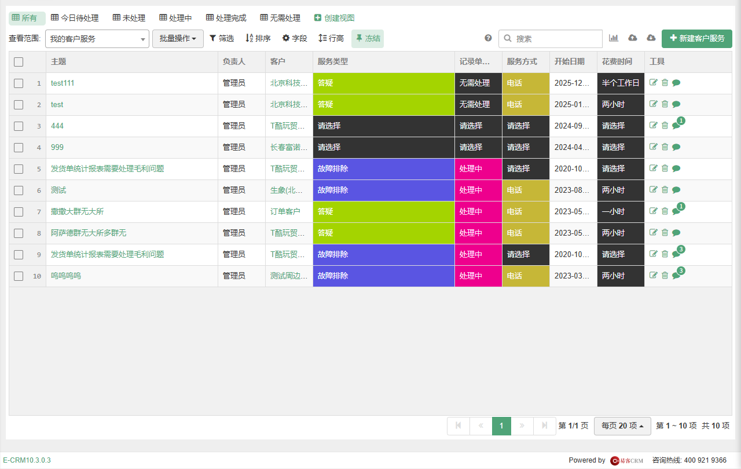This screenshot has height=469, width=741.
Task: Delete the test111 record
Action: 665,83
